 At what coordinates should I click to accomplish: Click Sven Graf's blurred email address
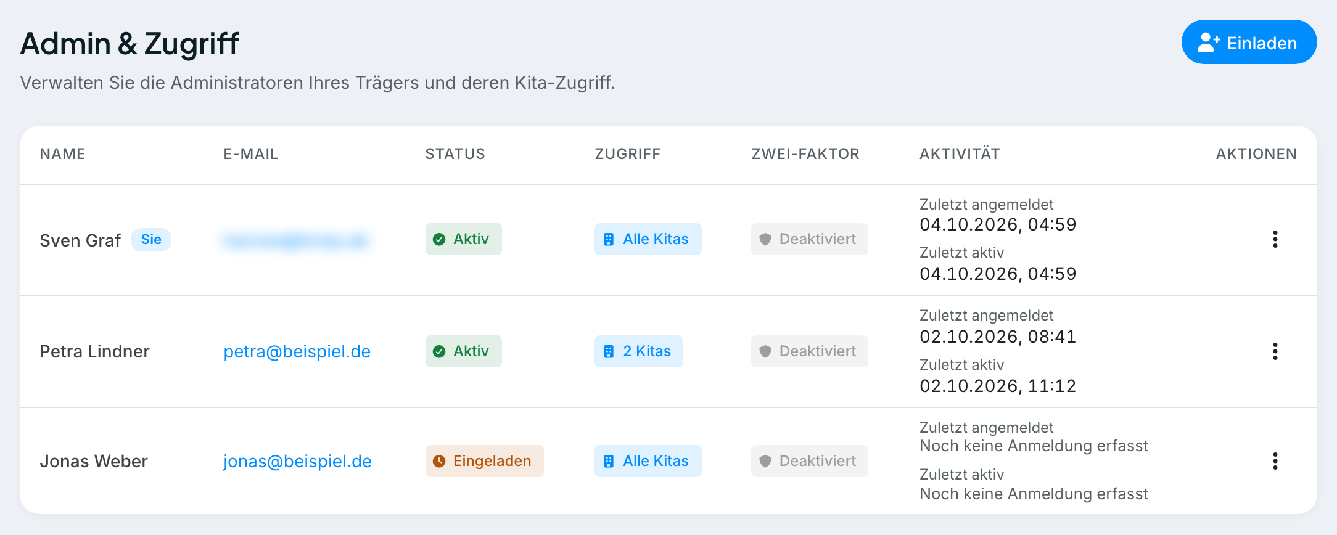click(297, 240)
